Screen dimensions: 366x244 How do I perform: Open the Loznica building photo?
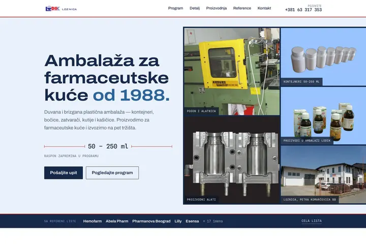[x=323, y=174]
